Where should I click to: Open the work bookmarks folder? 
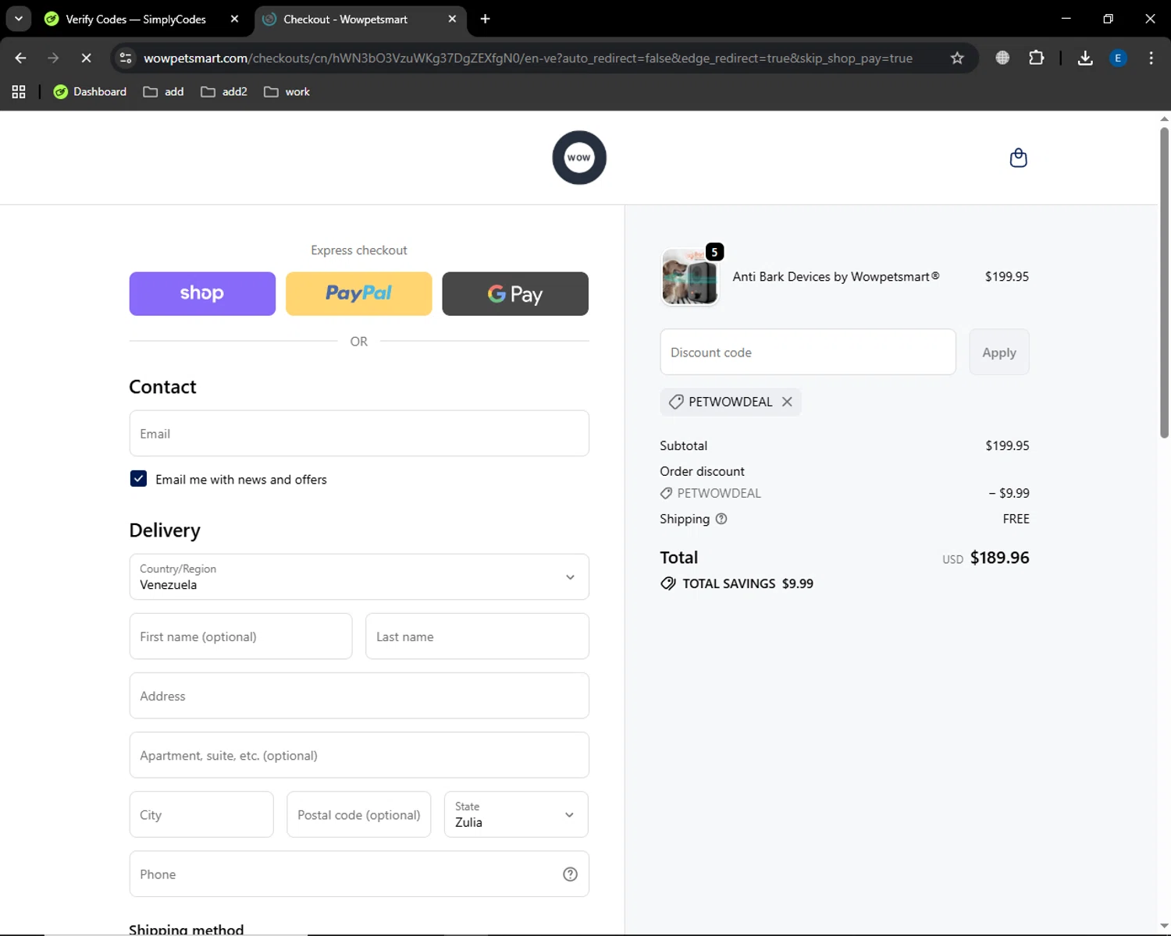tap(287, 92)
